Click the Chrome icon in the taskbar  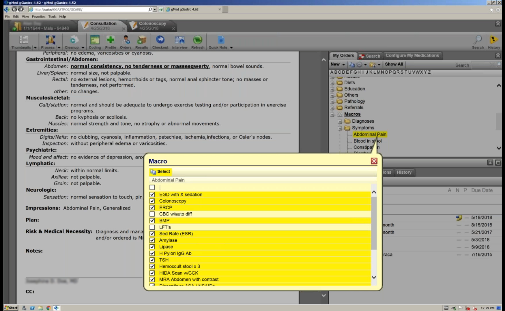[x=48, y=308]
